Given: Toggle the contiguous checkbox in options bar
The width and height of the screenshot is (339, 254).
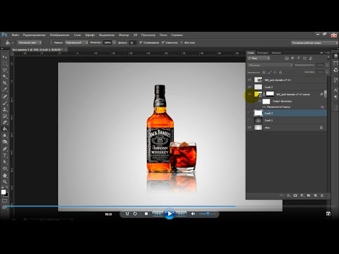Looking at the screenshot, I should 163,42.
